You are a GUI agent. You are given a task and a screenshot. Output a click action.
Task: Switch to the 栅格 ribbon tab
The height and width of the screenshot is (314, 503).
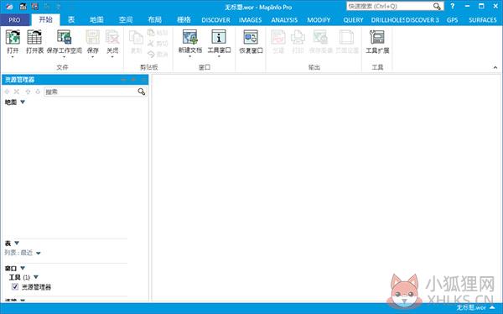184,20
